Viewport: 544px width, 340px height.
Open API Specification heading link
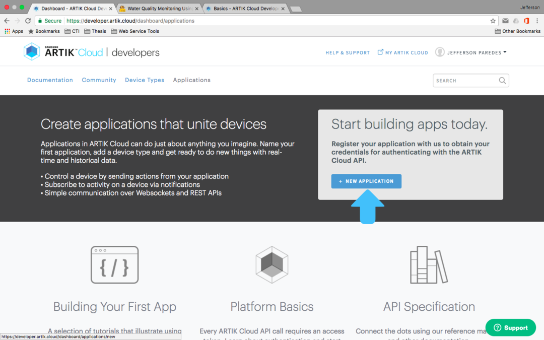click(x=429, y=307)
